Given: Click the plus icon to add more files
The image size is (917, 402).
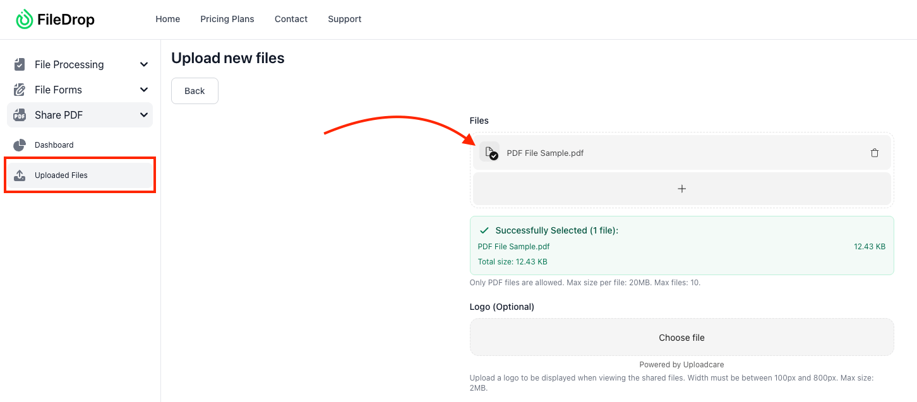Looking at the screenshot, I should (x=682, y=189).
